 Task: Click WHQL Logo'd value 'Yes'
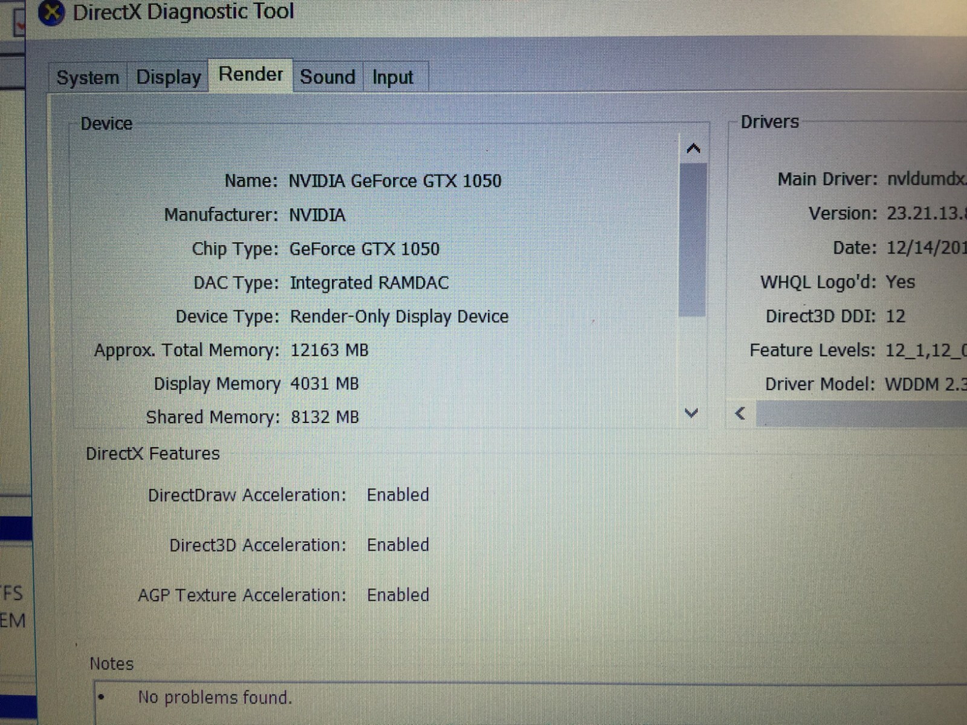(901, 282)
